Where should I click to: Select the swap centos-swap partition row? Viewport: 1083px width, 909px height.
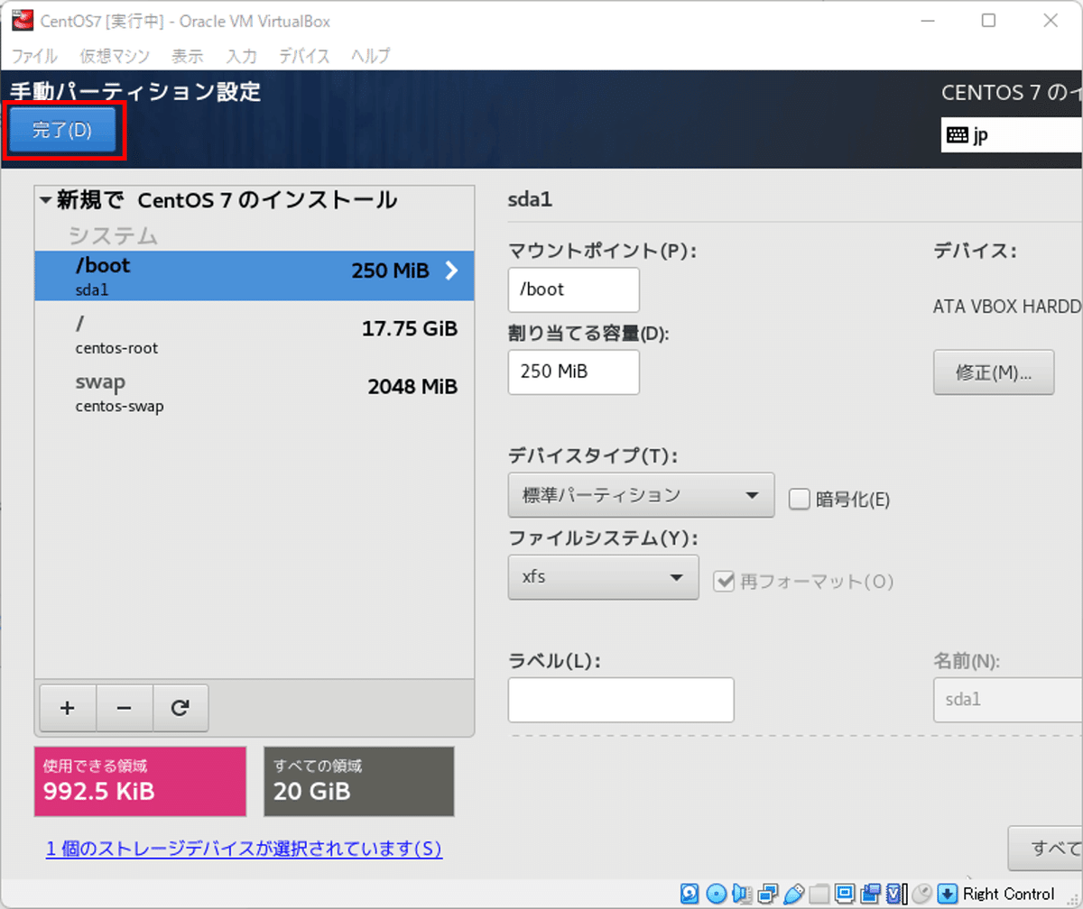(x=255, y=392)
